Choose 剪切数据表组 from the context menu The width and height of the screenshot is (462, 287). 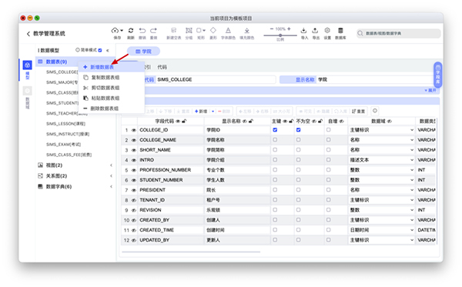112,88
